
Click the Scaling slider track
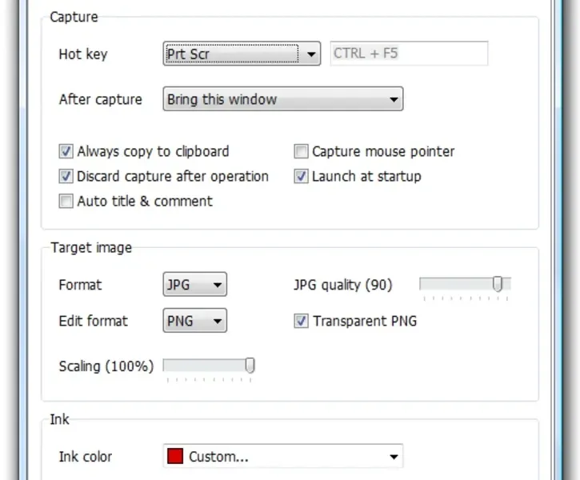[204, 366]
